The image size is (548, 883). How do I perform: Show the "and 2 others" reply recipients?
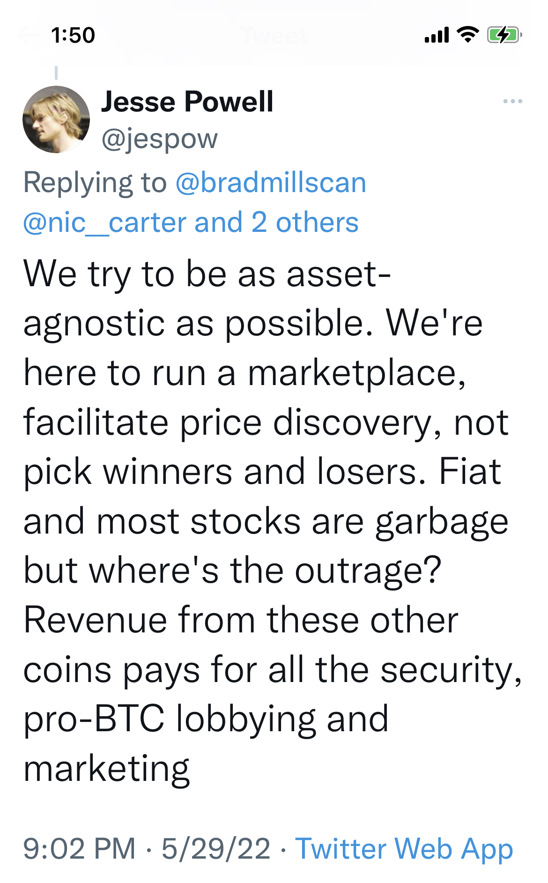click(x=276, y=223)
